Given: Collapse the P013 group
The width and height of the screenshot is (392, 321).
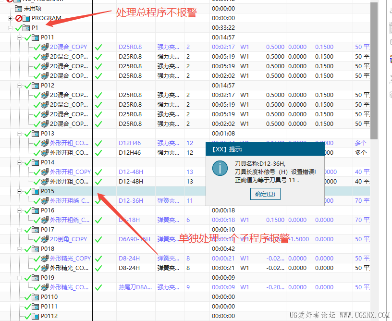Looking at the screenshot, I should pos(19,134).
